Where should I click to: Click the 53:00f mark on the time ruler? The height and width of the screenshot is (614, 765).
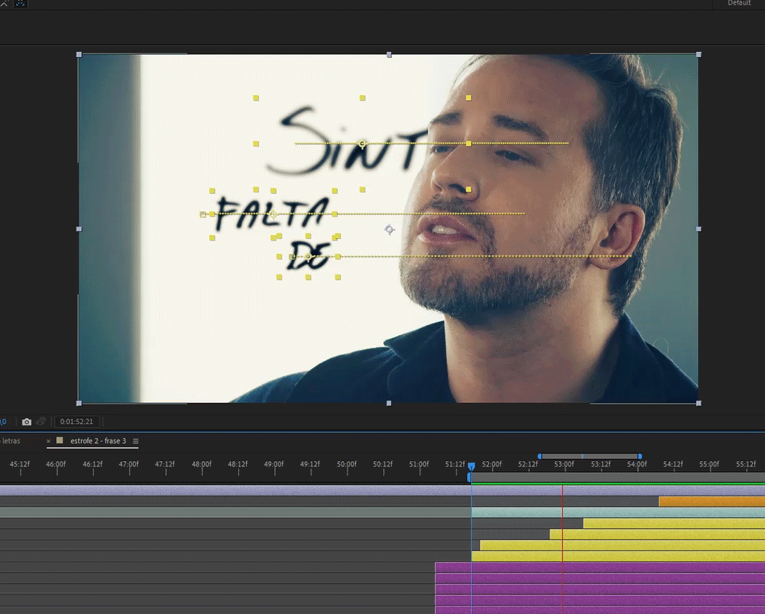tap(564, 465)
